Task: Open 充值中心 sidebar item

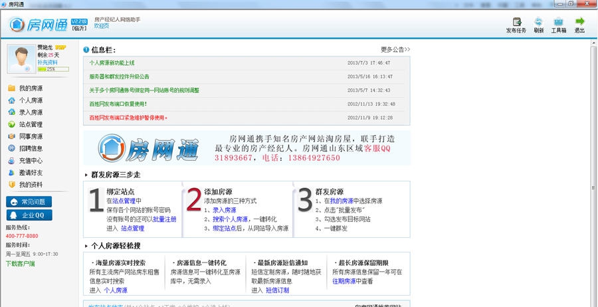Action: pyautogui.click(x=31, y=161)
